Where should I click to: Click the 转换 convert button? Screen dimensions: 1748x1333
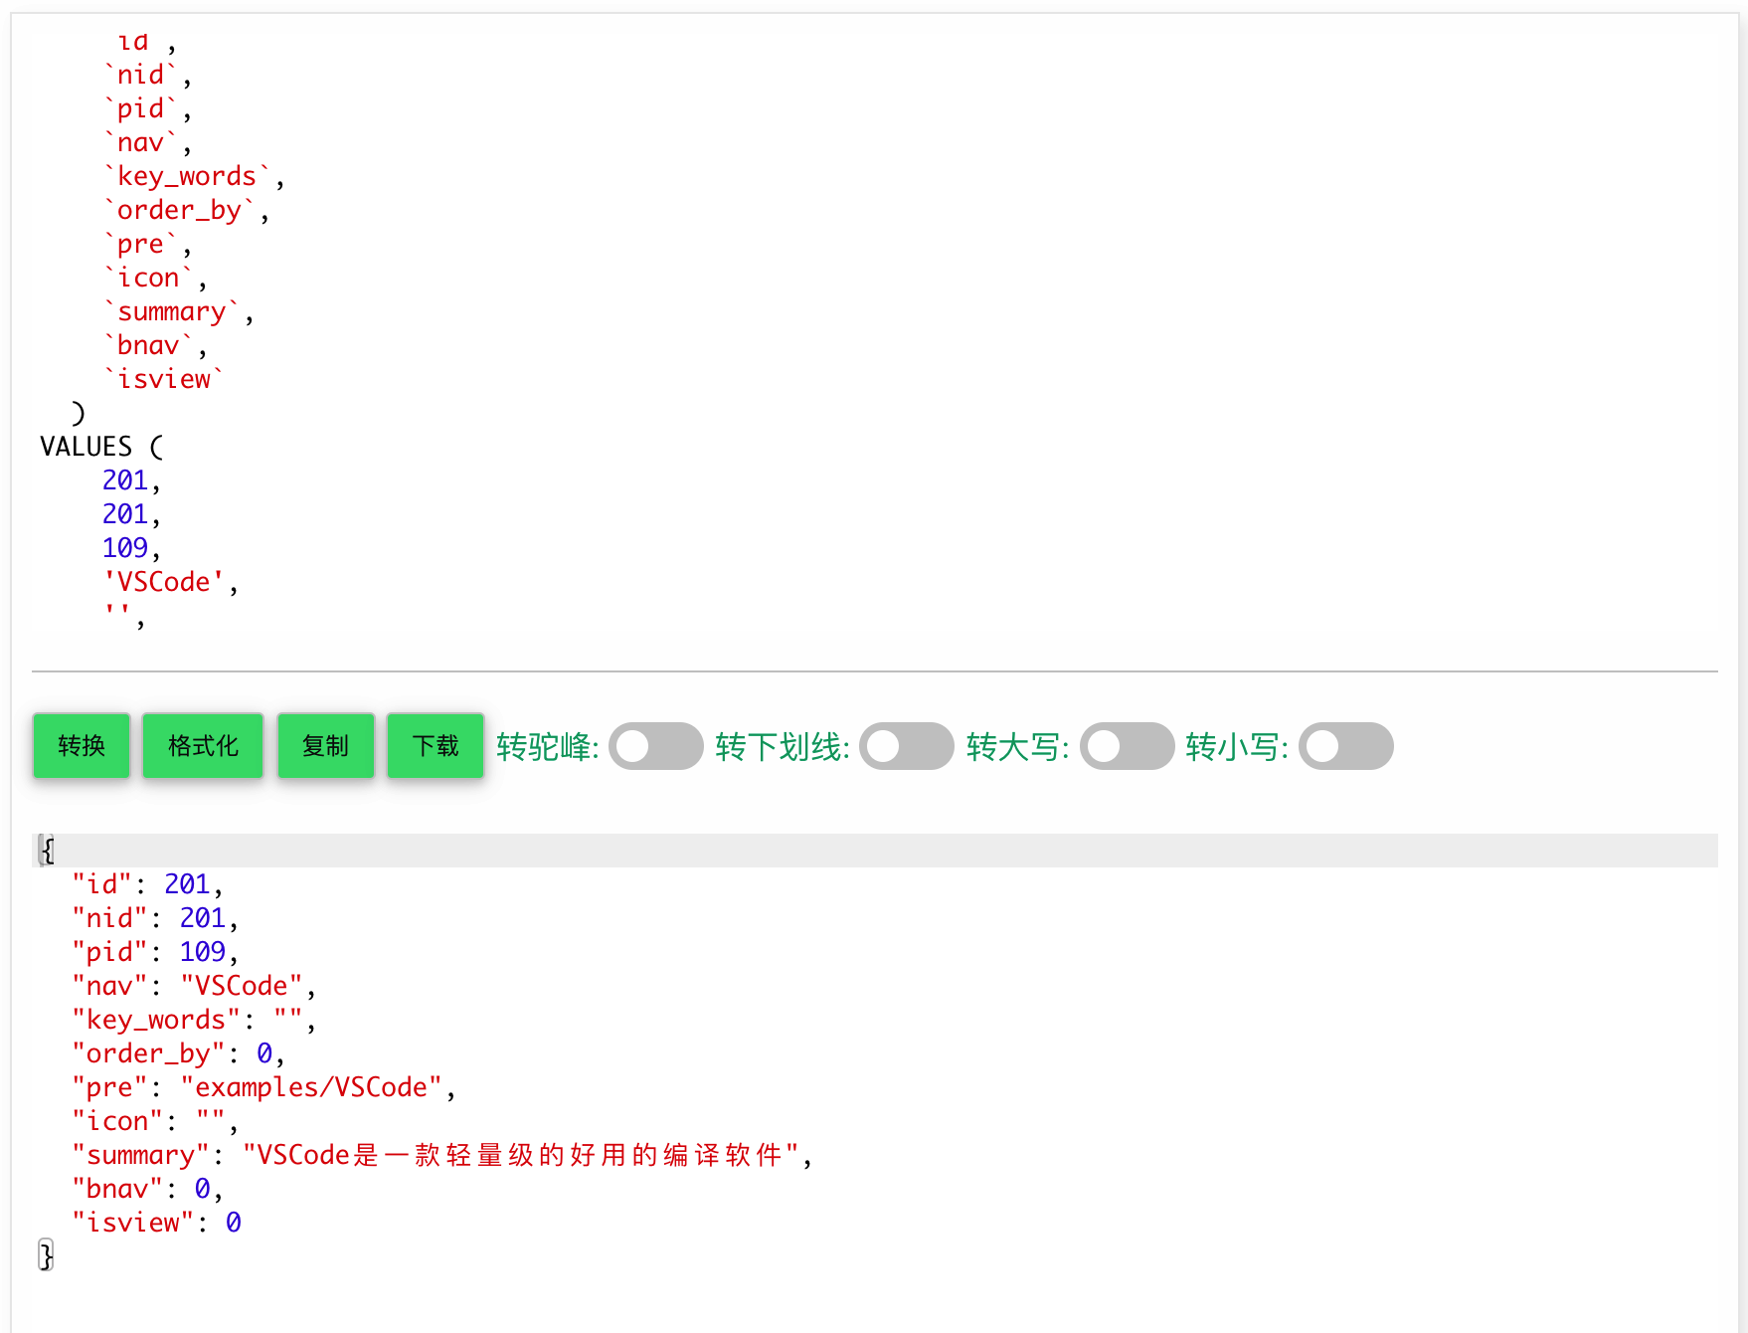82,745
